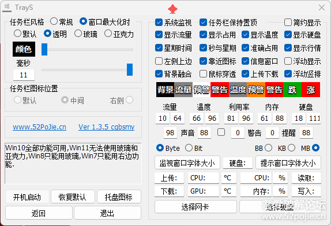
Task: Click the 硬盘: label button
Action: click(x=238, y=163)
